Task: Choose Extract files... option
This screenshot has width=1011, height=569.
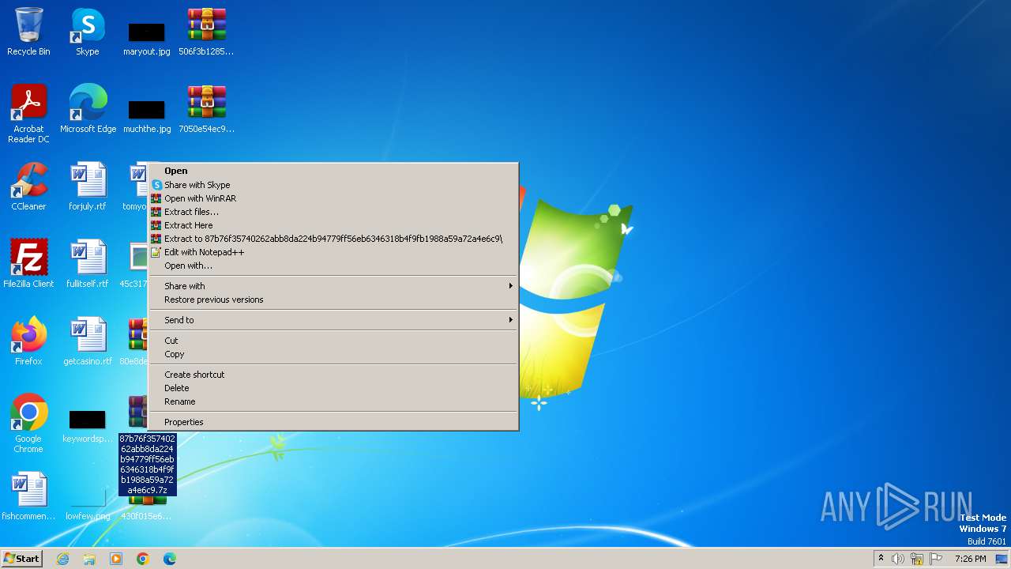Action: pos(333,212)
